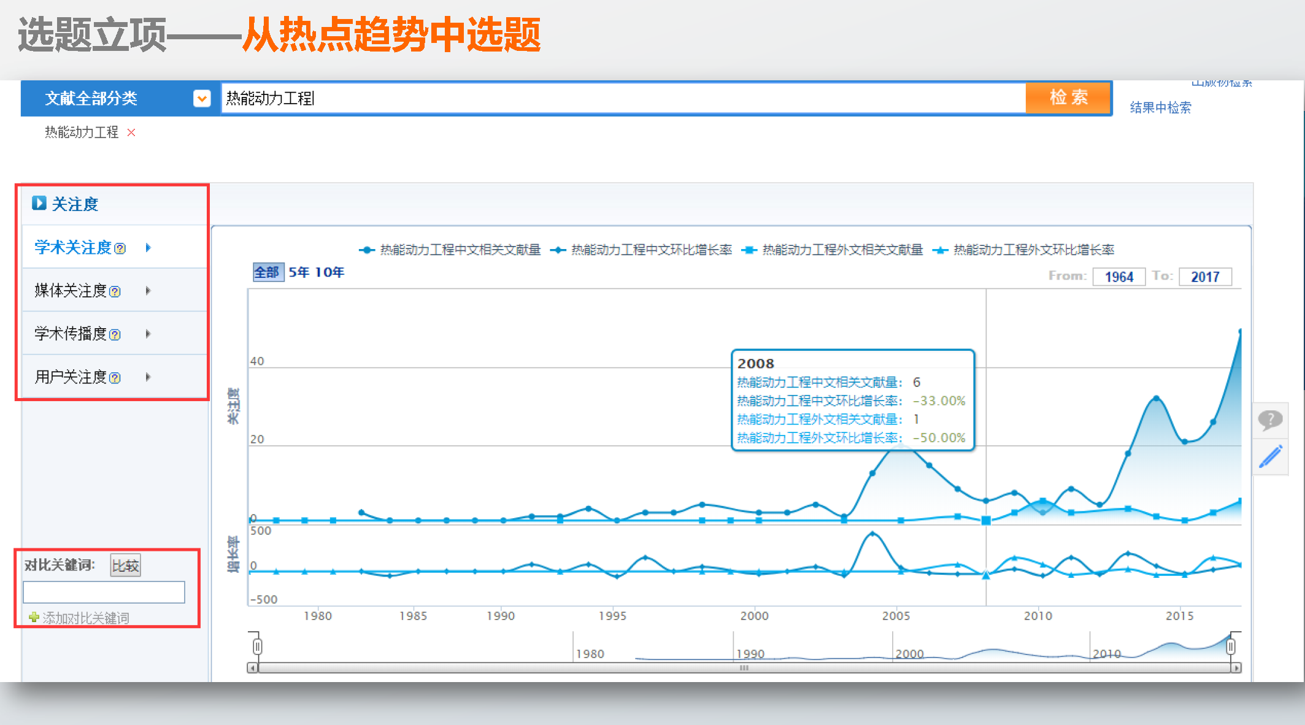The height and width of the screenshot is (725, 1305).
Task: Expand the 媒体关注度 arrow
Action: (148, 291)
